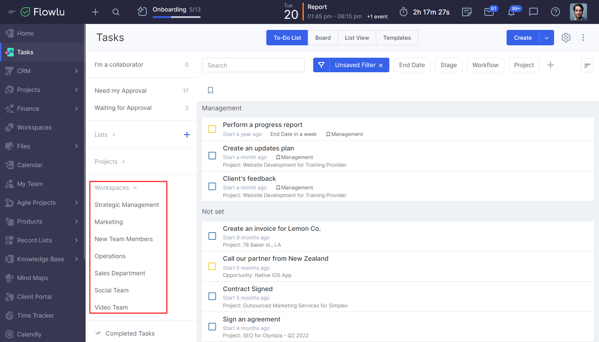Screen dimensions: 599x342
Task: Filter by Workflow
Action: coord(485,65)
